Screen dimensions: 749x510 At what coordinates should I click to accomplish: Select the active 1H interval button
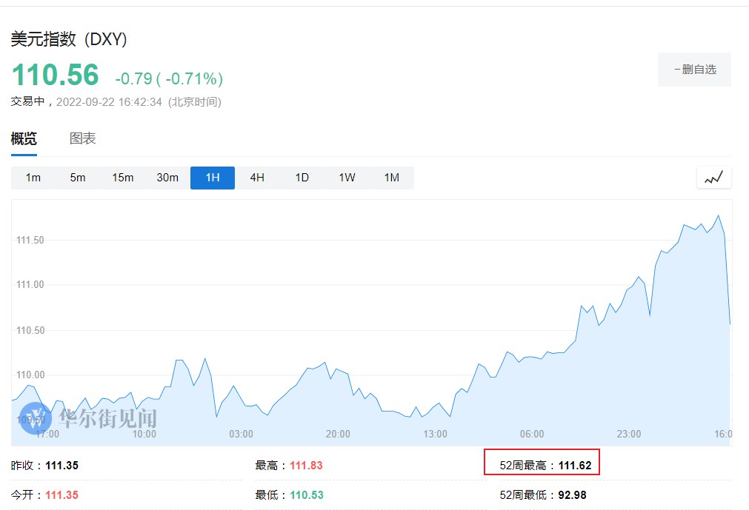pos(213,178)
